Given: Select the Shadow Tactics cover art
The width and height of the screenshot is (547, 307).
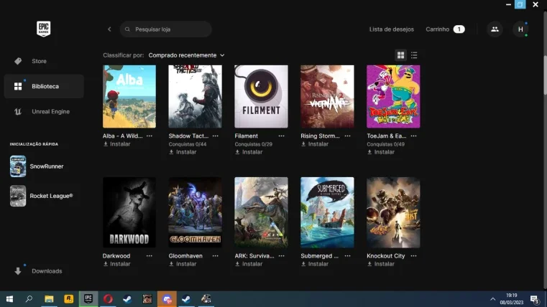Looking at the screenshot, I should (x=195, y=96).
